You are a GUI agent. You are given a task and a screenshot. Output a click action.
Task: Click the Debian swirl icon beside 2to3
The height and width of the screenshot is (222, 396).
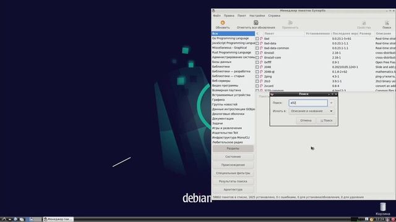[261, 81]
